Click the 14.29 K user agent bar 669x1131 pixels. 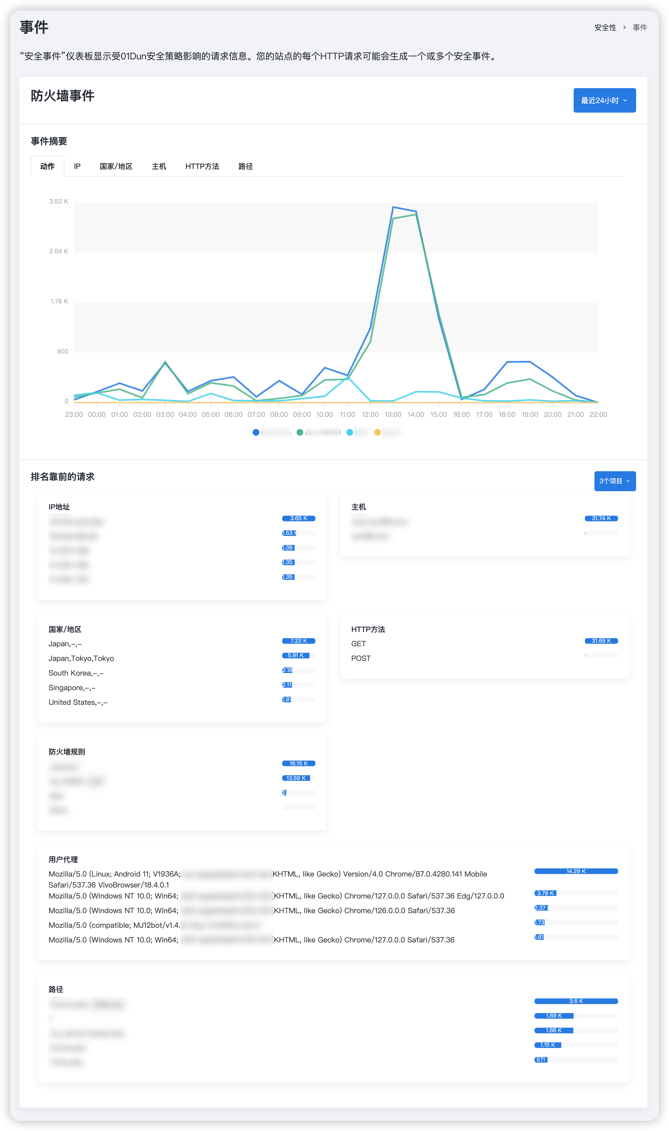[576, 871]
